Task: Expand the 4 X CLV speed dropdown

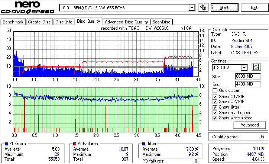Action: point(244,68)
